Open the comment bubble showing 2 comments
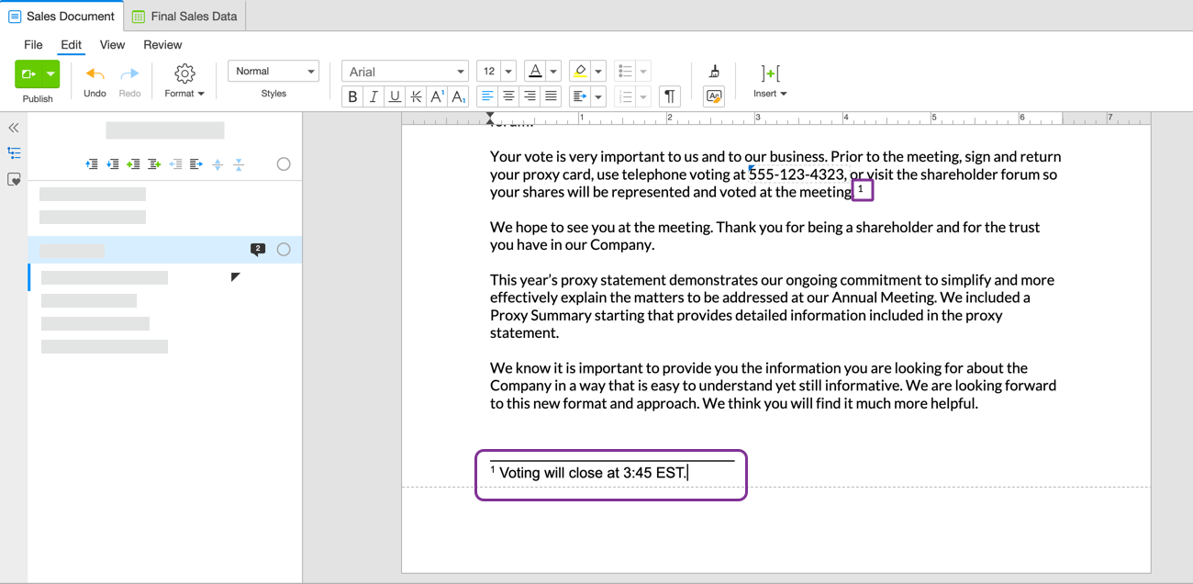The height and width of the screenshot is (584, 1193). pos(258,248)
